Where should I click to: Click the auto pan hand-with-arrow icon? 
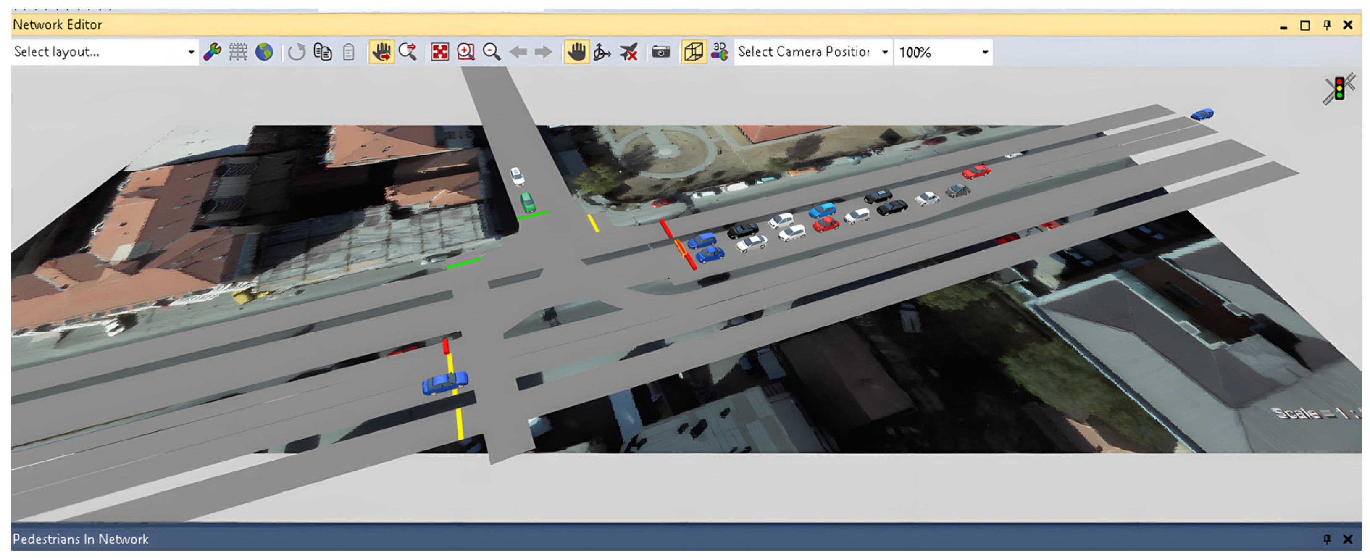click(x=381, y=52)
